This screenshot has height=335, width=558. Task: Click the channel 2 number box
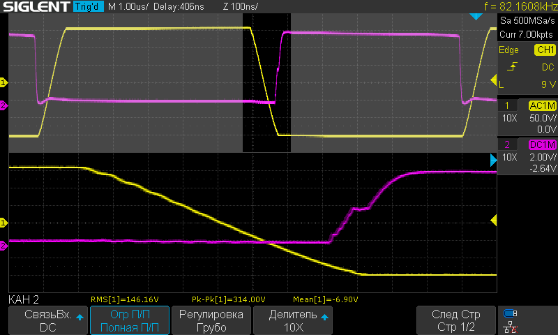(x=507, y=144)
